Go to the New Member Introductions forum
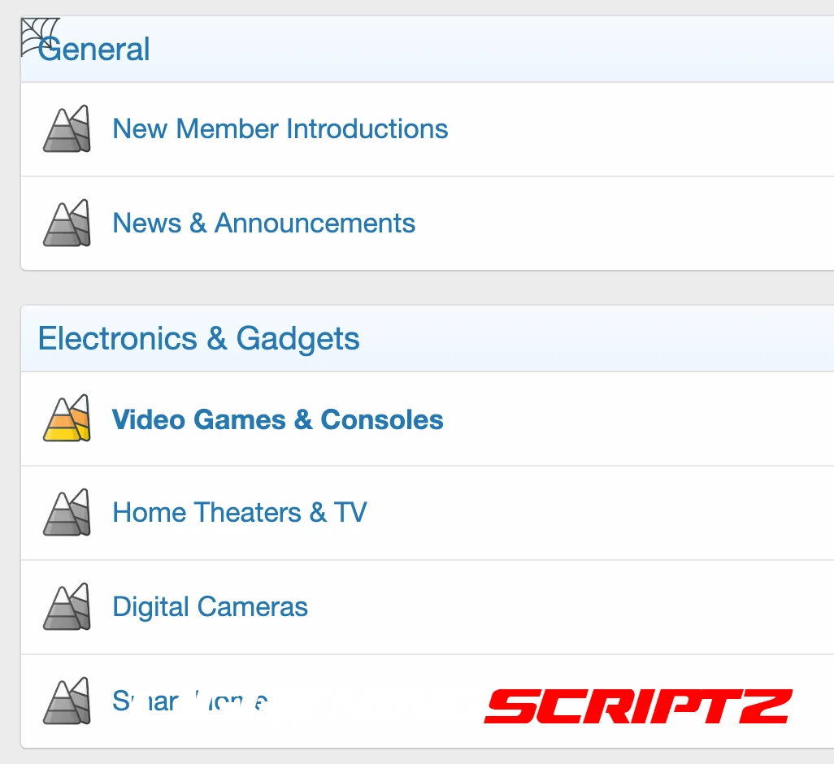 (280, 129)
